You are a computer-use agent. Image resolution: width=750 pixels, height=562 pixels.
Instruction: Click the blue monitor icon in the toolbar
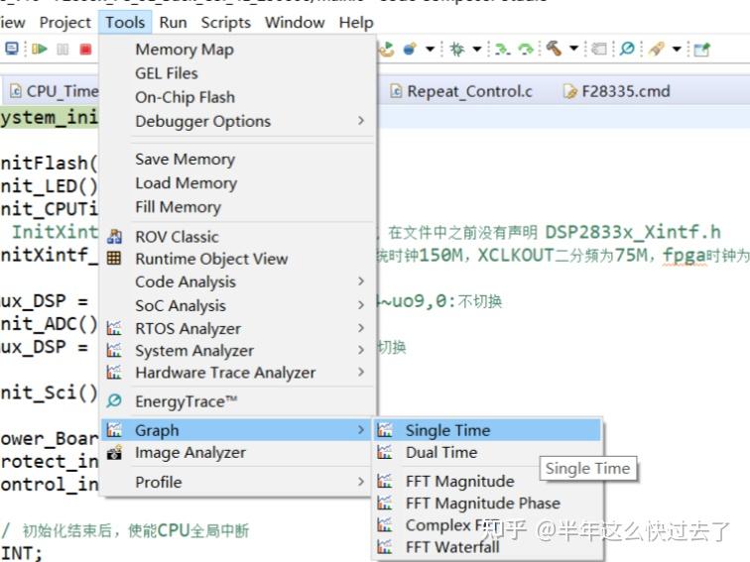coord(12,49)
